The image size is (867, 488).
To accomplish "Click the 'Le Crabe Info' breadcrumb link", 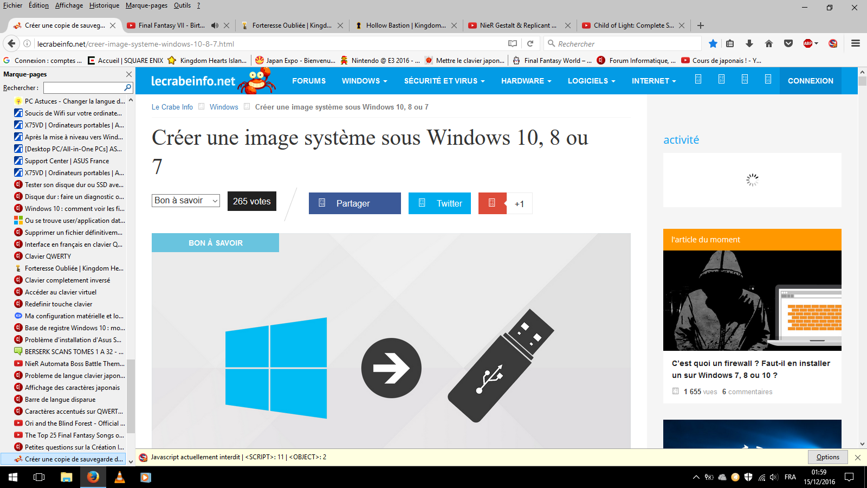I will [x=172, y=107].
